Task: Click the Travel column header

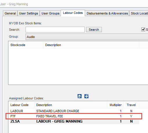Action: (x=131, y=105)
